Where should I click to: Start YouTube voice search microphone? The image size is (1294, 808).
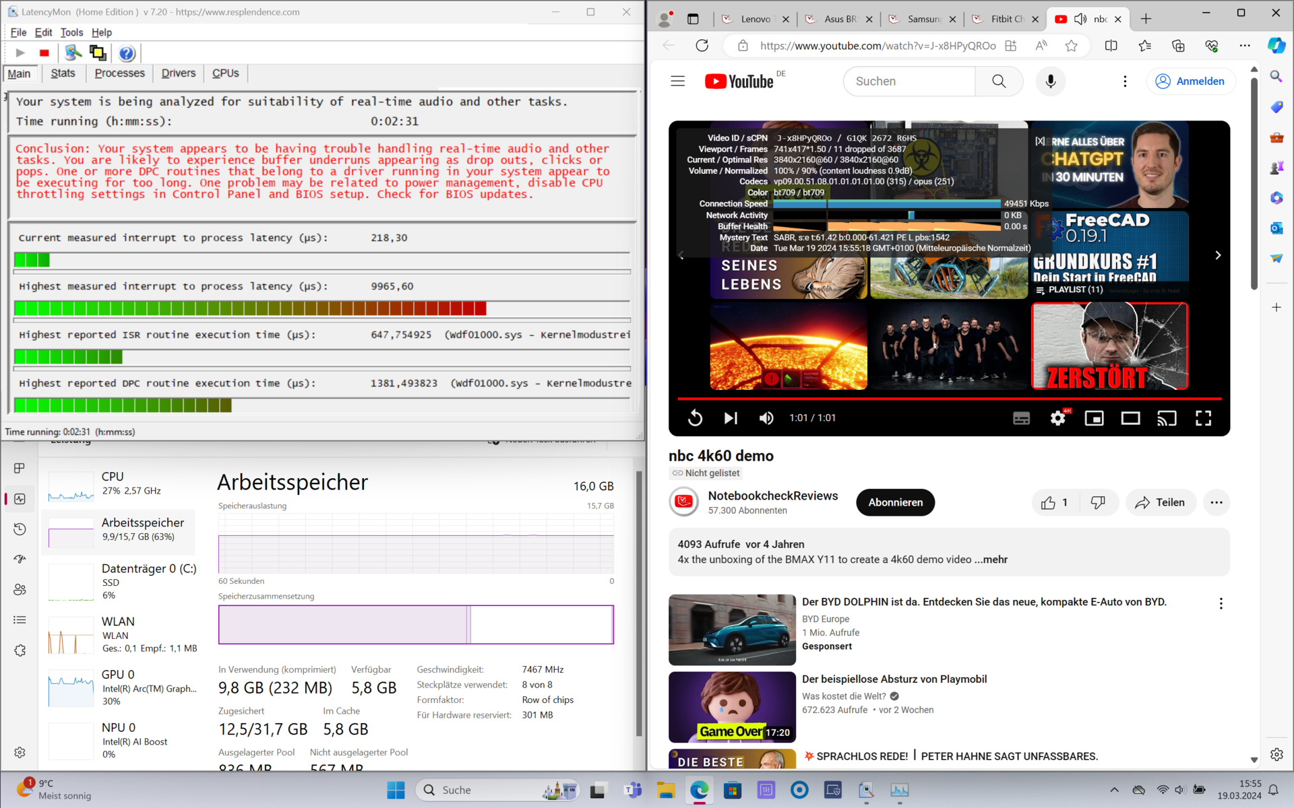[x=1050, y=81]
